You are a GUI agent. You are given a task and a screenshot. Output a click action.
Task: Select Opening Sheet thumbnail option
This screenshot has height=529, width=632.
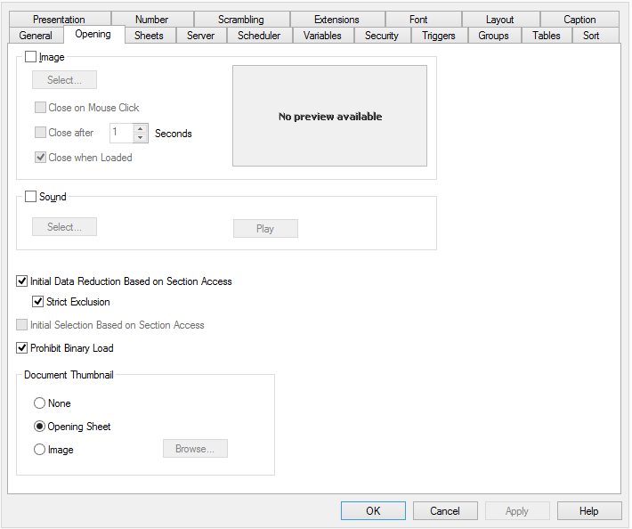point(39,427)
